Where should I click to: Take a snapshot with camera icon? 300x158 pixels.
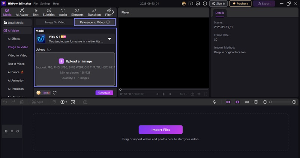coord(192,94)
